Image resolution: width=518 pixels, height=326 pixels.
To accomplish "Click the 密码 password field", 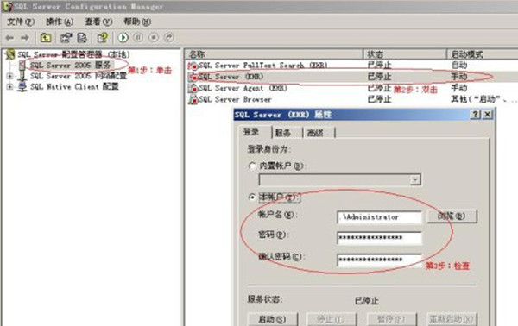I will 379,238.
